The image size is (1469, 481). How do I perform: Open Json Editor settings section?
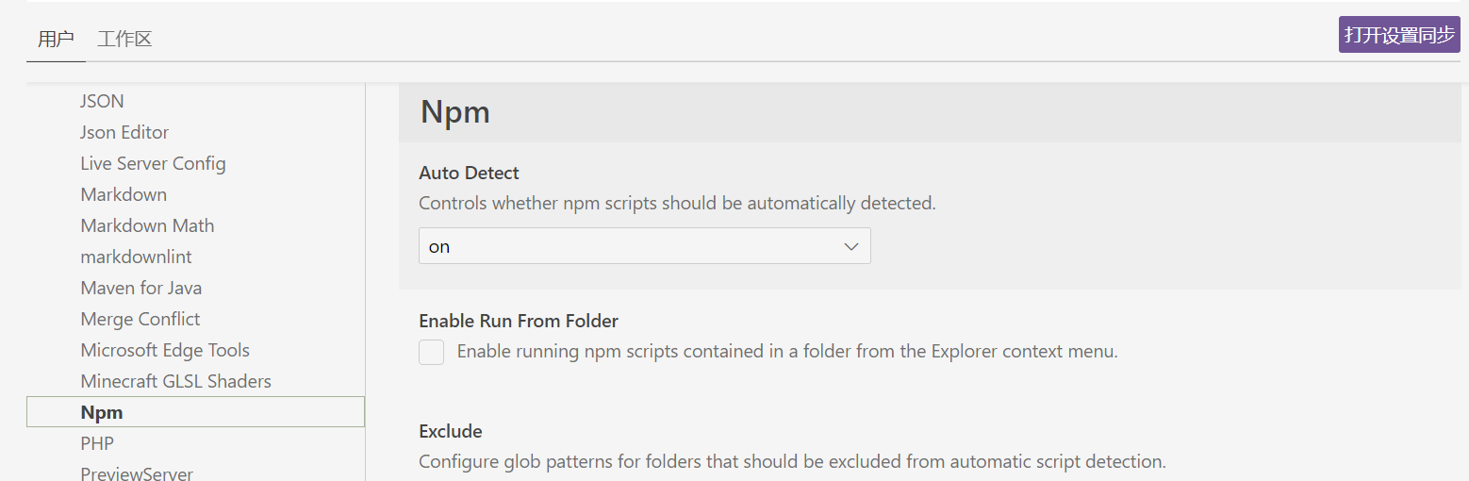[x=124, y=132]
